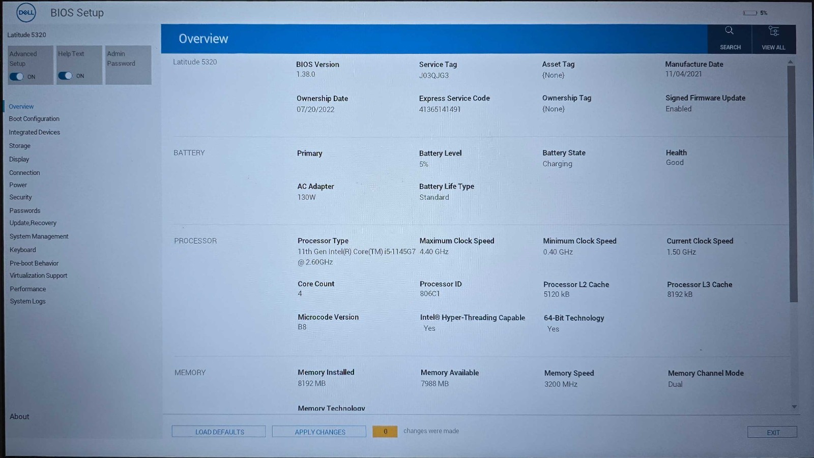Open Pre-boot Behavior section
Screen dimensions: 814x458
coord(34,263)
